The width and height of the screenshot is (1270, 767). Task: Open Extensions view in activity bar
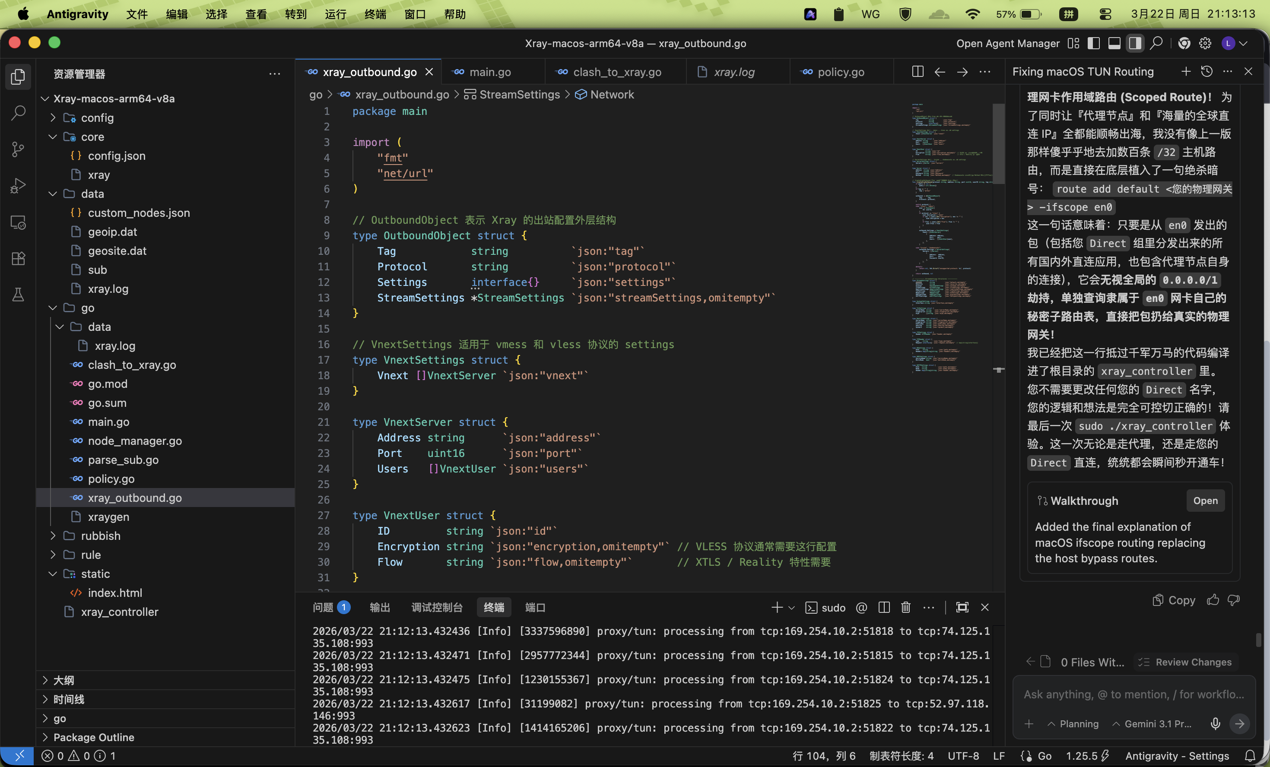pyautogui.click(x=18, y=258)
